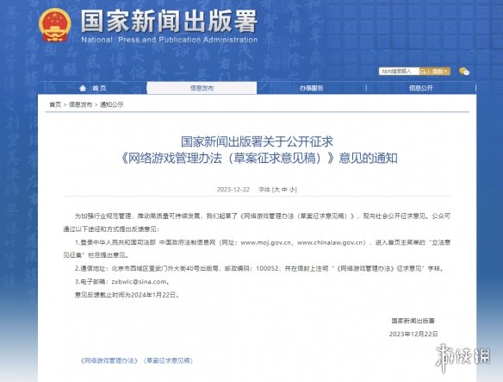Open the 《网络游戏管理办法》(草案征求意见稿) attachment link

point(137,360)
